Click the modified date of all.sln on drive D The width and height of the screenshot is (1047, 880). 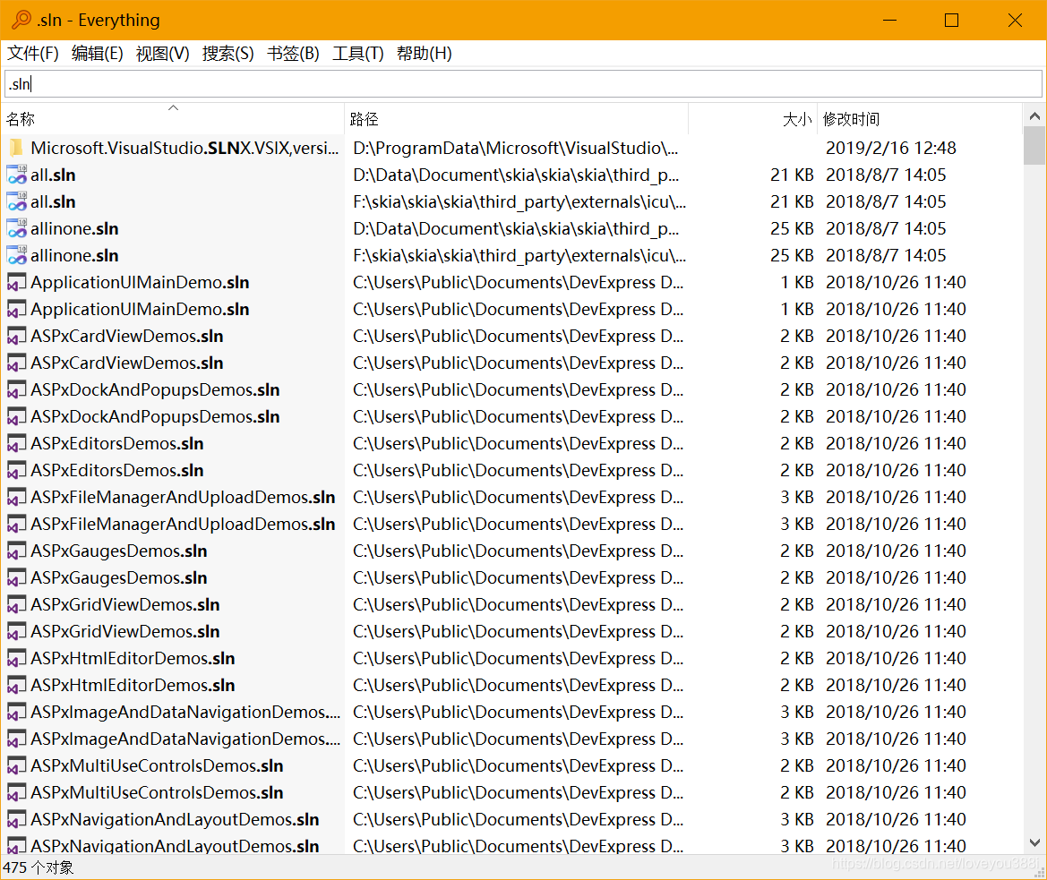(x=886, y=175)
